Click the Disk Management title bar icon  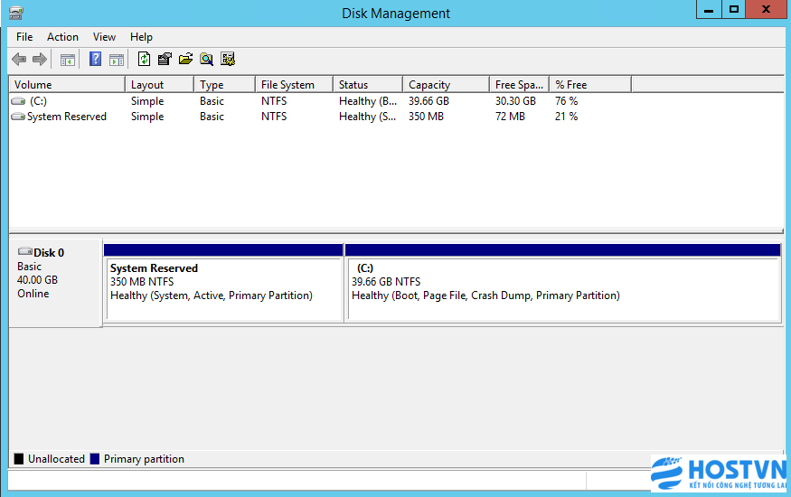click(16, 13)
